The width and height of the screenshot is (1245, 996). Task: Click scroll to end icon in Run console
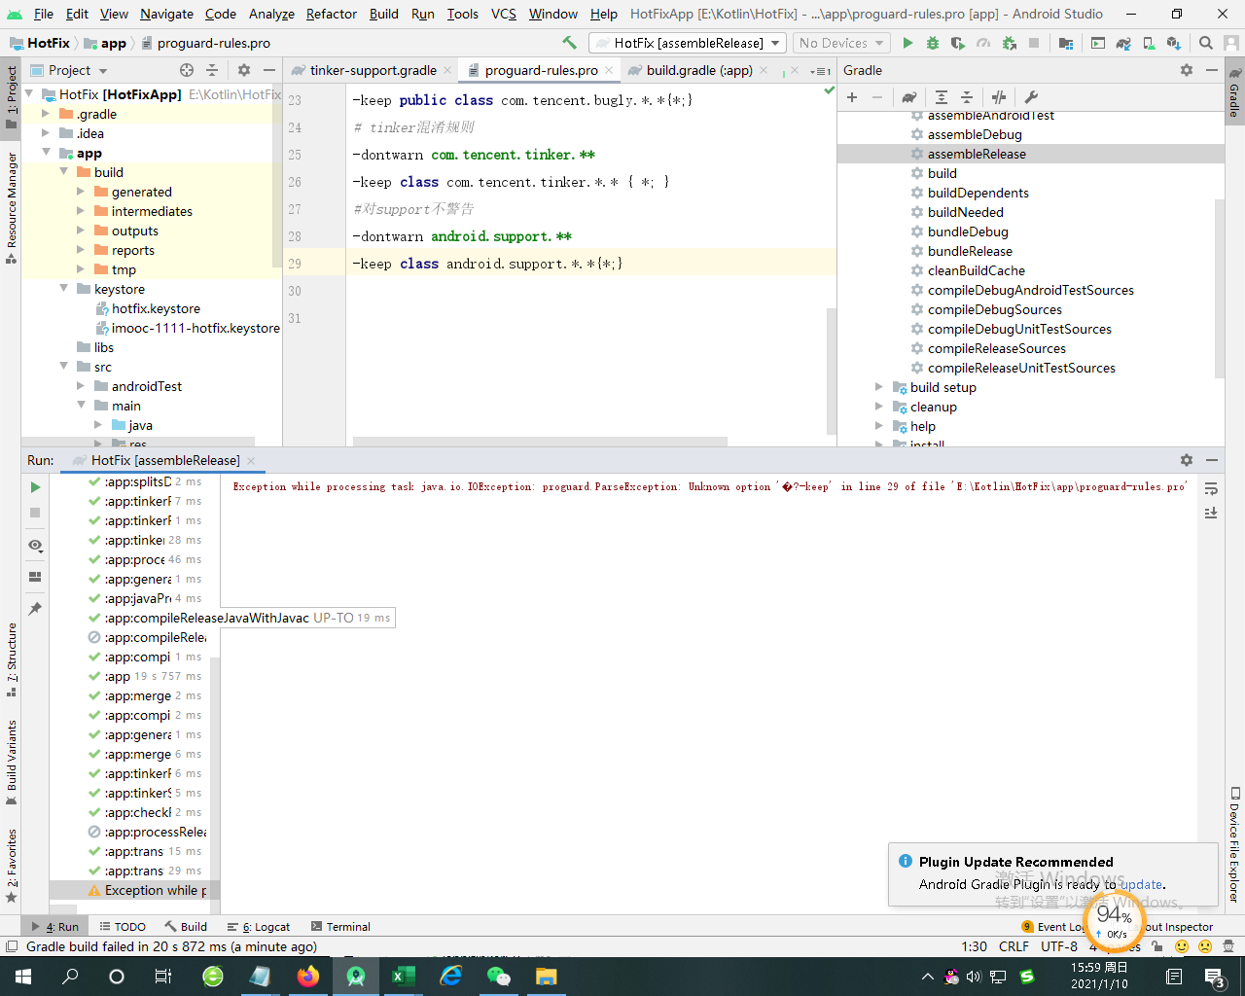pos(1211,513)
